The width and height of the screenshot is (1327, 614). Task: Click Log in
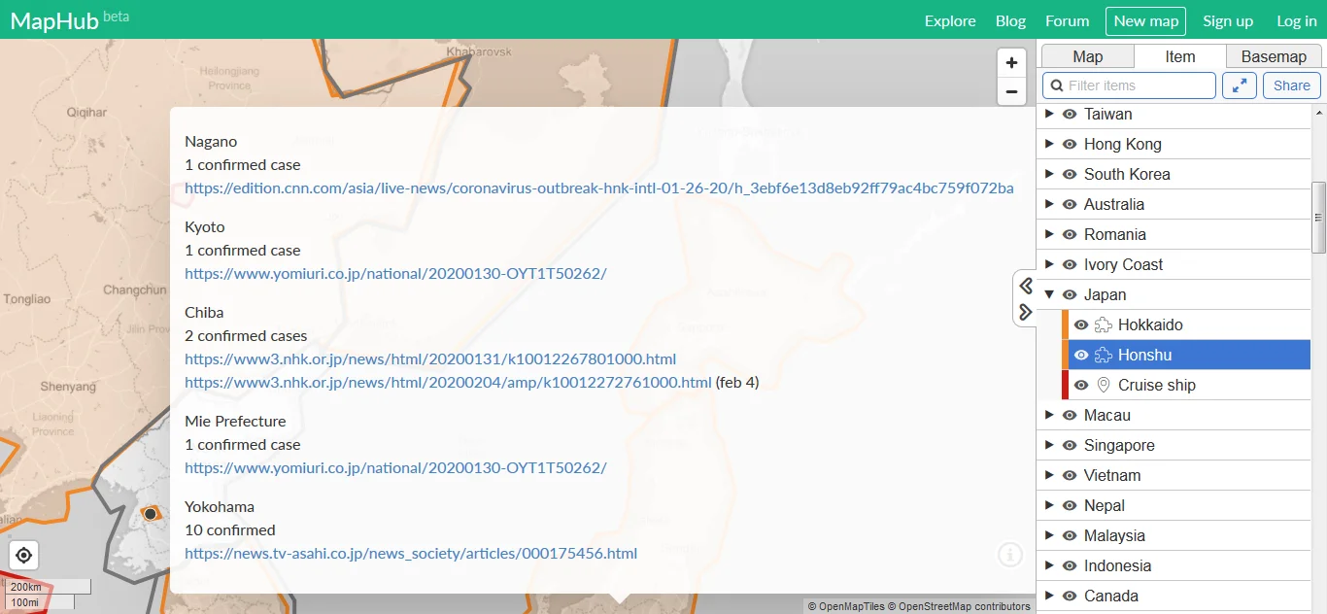point(1297,20)
